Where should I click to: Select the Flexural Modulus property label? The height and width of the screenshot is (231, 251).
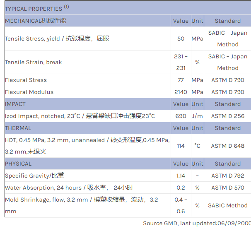(x=29, y=92)
